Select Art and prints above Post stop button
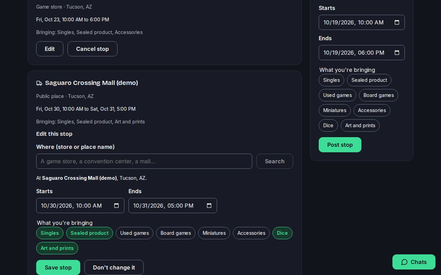Screen dimensions: 441x275 point(360,125)
